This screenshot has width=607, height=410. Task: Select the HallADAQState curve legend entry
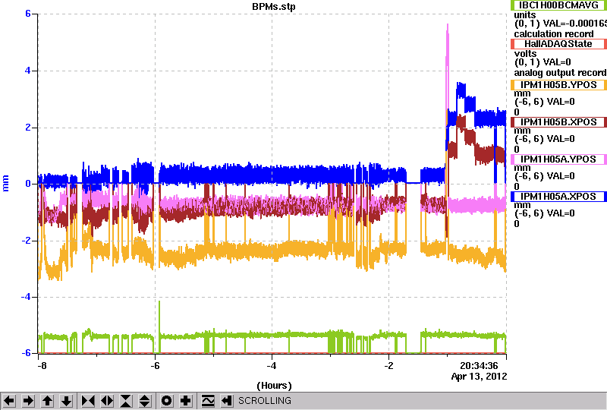[x=559, y=44]
